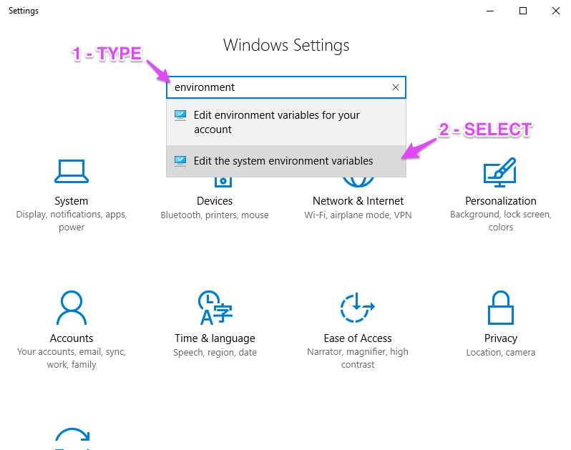Open the Personalization paintbrush icon
Screen dimensions: 571x450
(x=500, y=172)
